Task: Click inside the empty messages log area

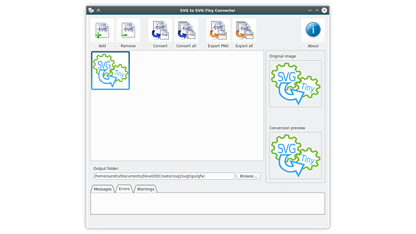Action: click(x=207, y=203)
